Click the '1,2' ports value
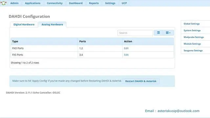 pos(81,48)
